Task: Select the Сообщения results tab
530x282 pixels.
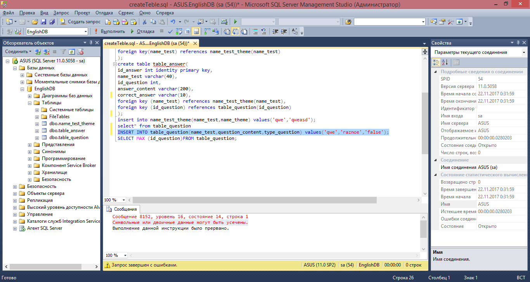Action: pos(121,209)
